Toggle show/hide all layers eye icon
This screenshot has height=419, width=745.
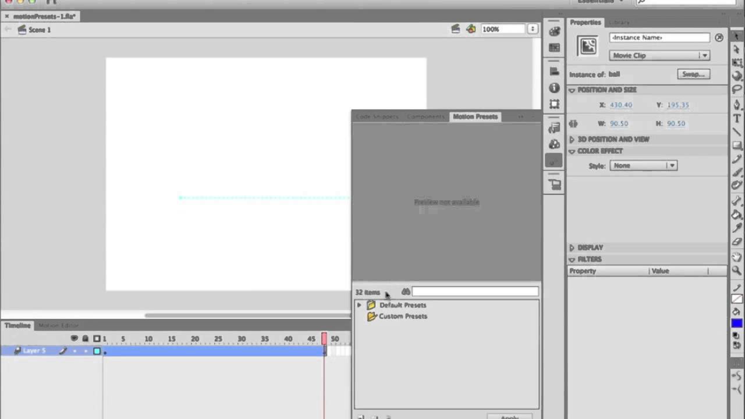(x=74, y=338)
